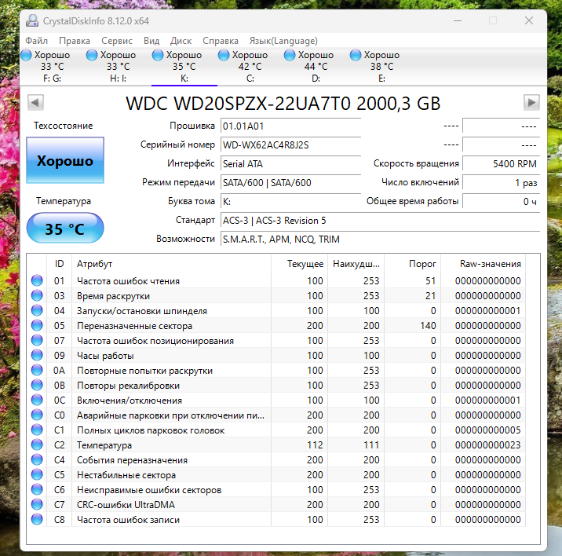Click status orb for Включения/отключения row
The height and width of the screenshot is (556, 562).
(x=37, y=400)
